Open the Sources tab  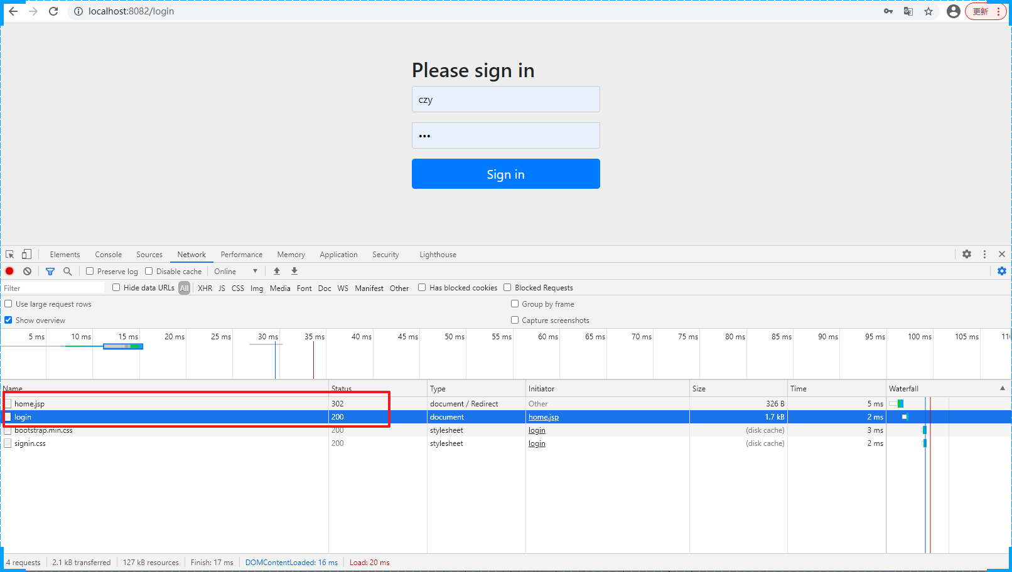point(149,255)
